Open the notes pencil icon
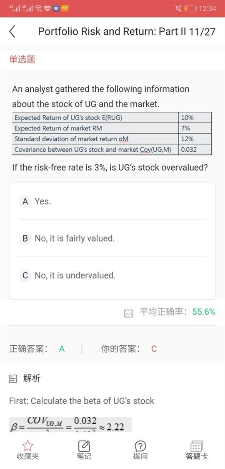Viewport: 225px width, 469px height. 84,446
